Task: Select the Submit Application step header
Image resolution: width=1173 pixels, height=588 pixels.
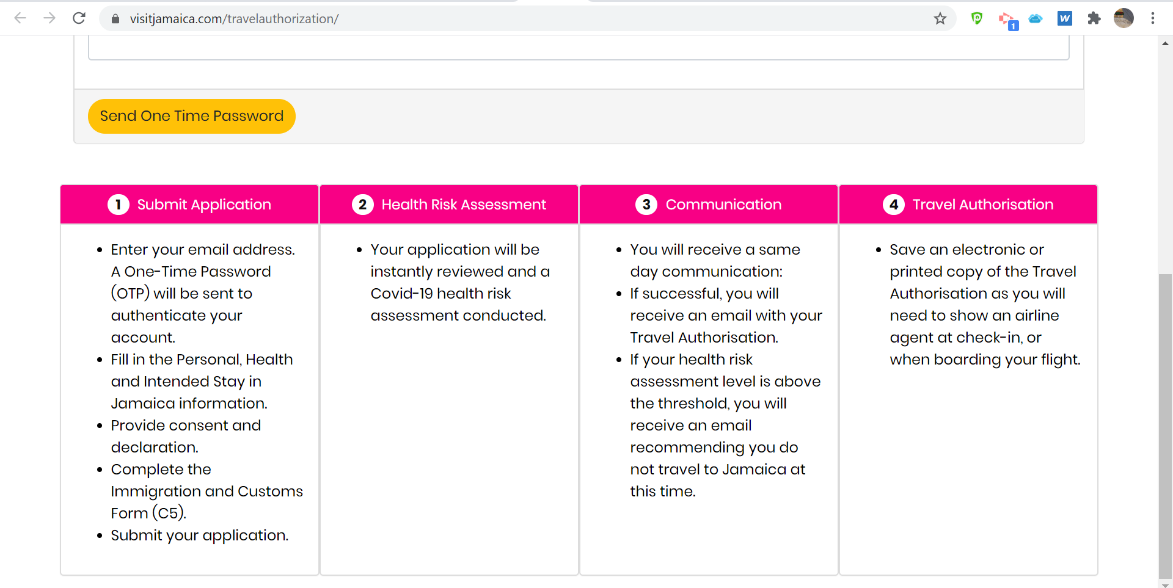Action: 189,205
